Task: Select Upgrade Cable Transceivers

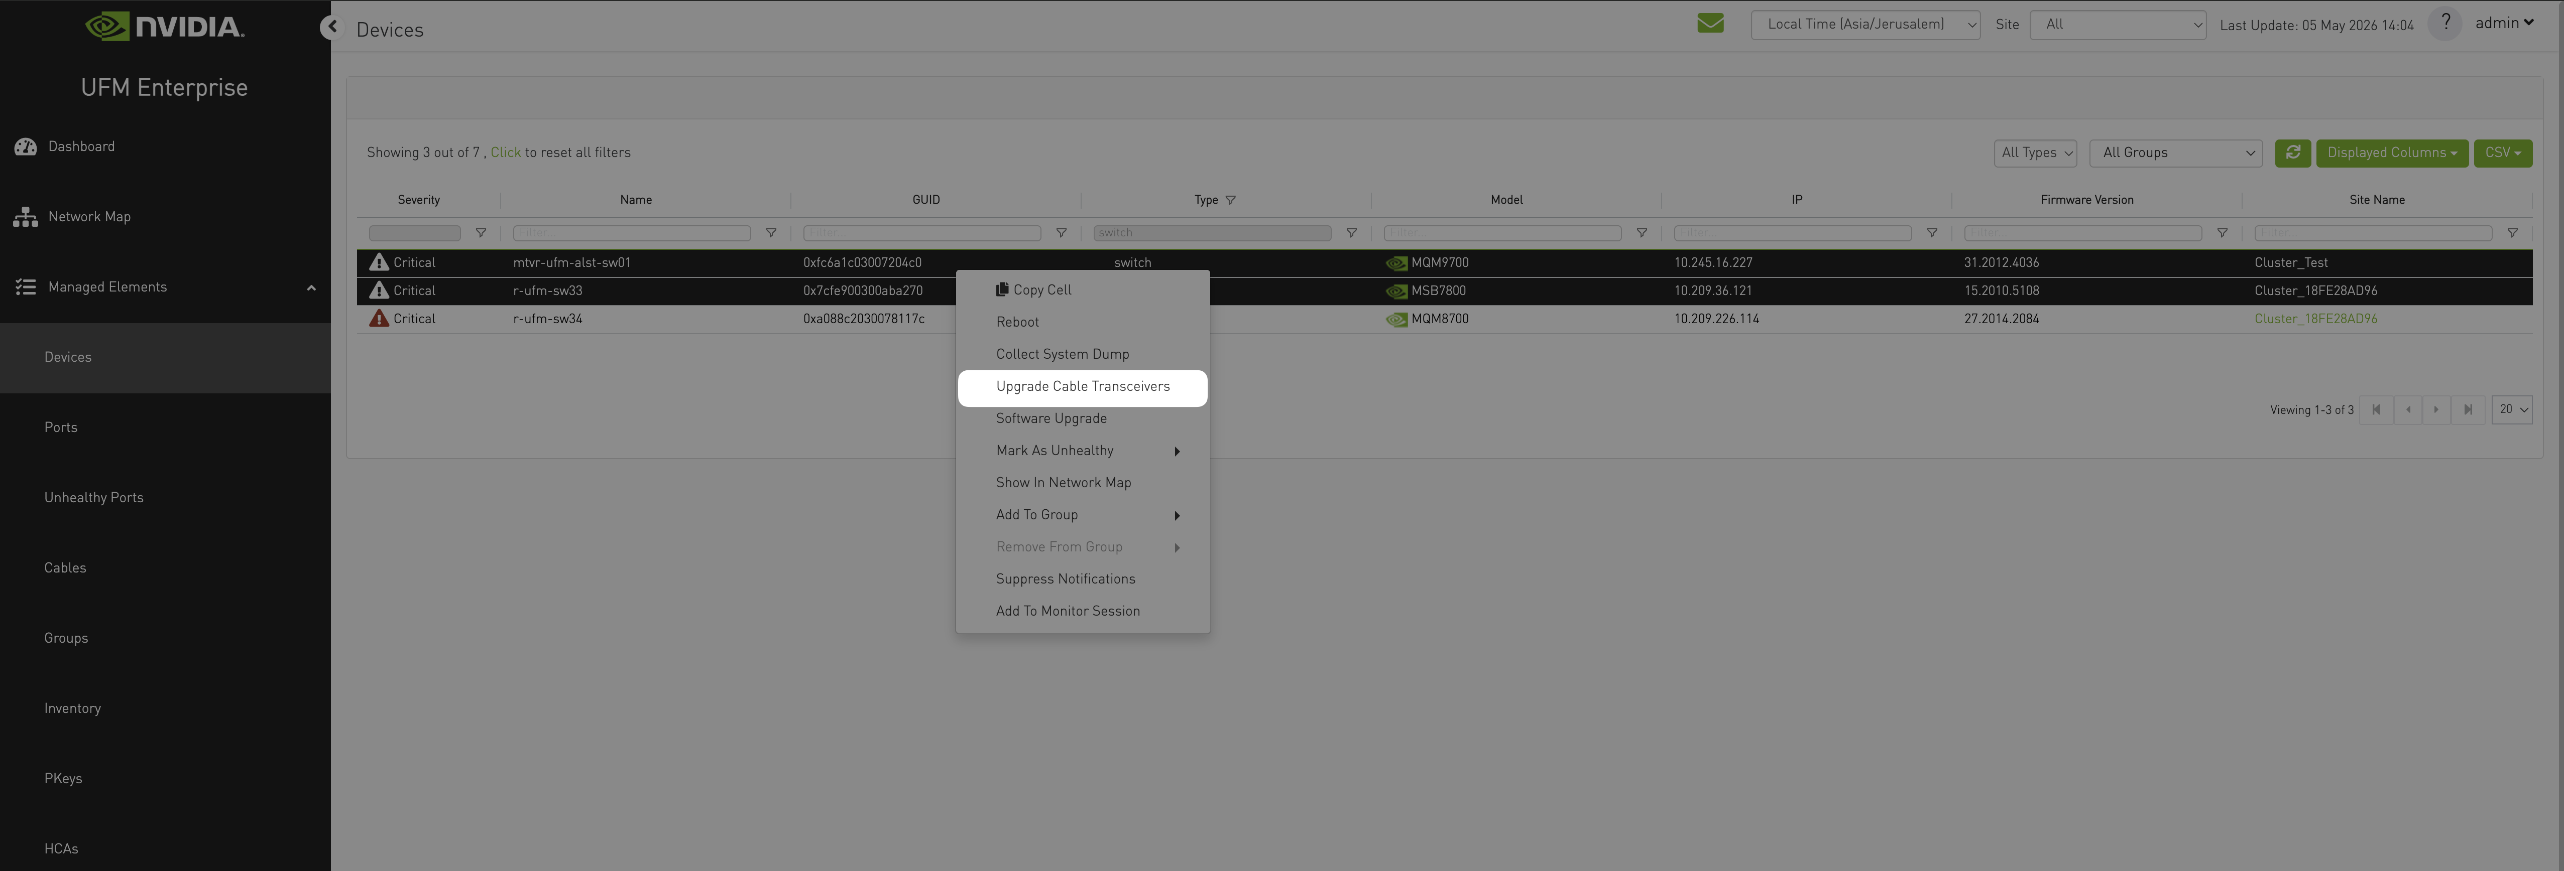Action: (1083, 387)
